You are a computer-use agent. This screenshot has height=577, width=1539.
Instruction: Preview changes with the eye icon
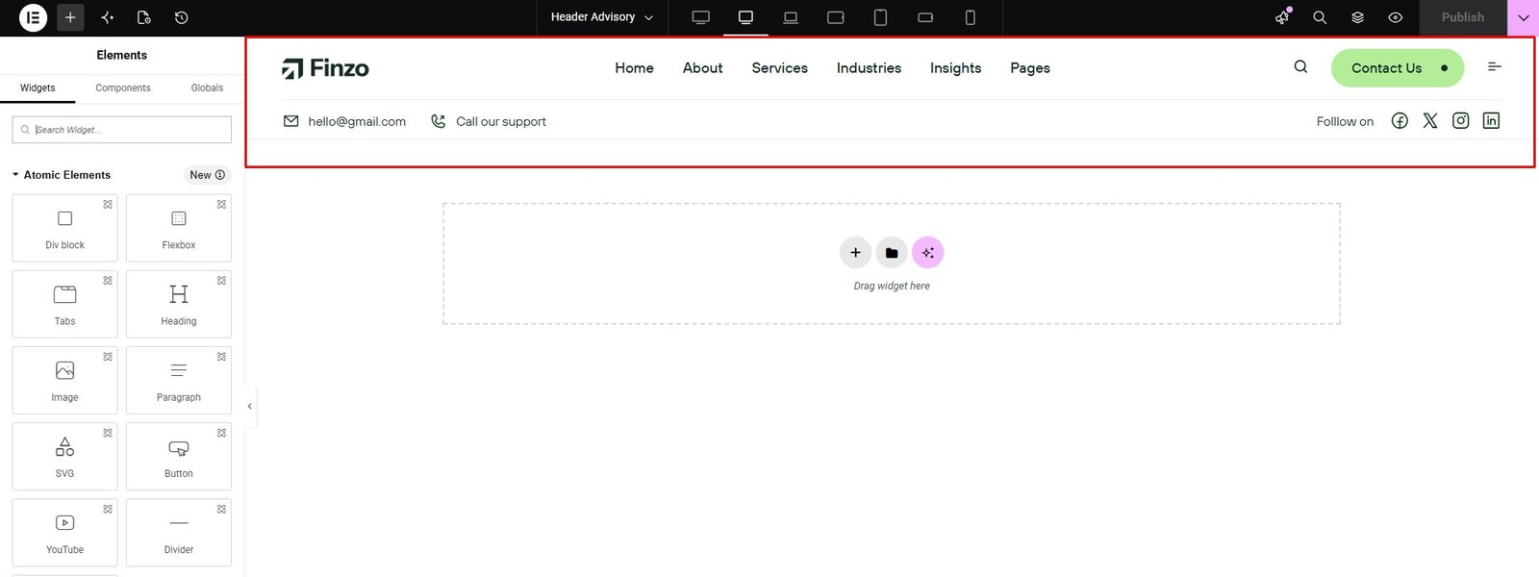[x=1395, y=17]
